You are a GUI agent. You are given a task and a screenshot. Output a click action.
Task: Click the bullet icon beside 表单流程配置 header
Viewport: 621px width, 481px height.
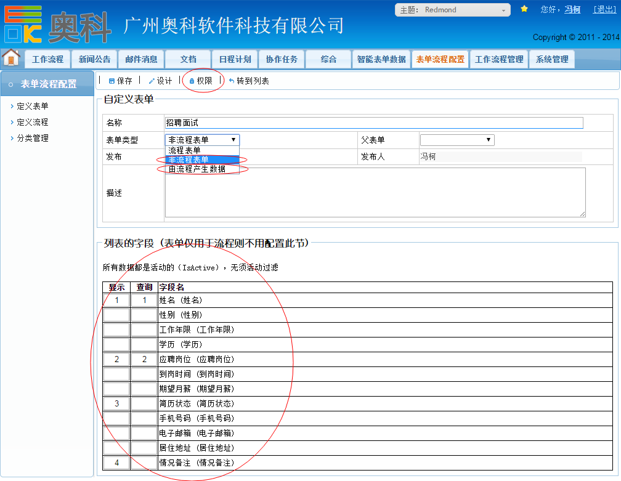pos(10,84)
